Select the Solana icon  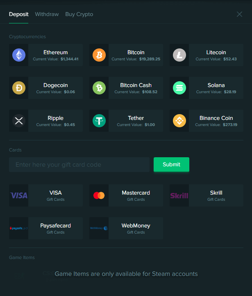[179, 88]
